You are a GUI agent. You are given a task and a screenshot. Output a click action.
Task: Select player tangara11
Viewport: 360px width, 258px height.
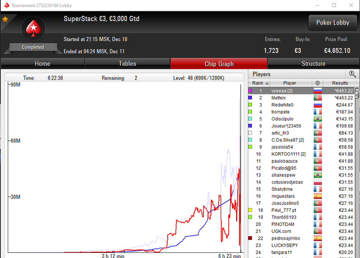coord(301,252)
